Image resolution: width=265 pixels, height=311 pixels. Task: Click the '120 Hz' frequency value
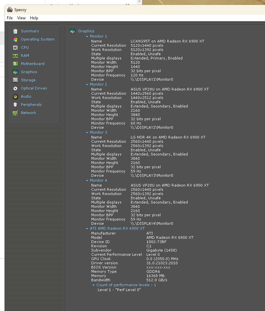pos(137,75)
